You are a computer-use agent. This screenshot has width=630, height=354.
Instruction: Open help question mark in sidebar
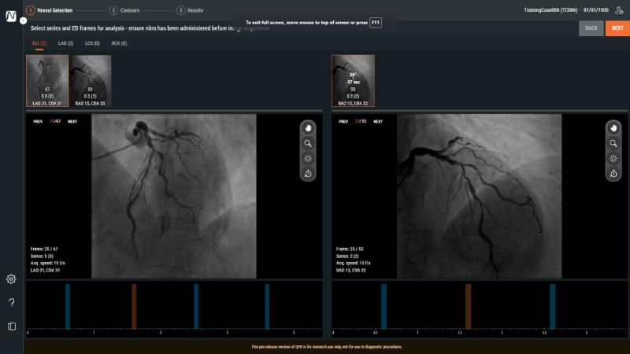pos(11,302)
